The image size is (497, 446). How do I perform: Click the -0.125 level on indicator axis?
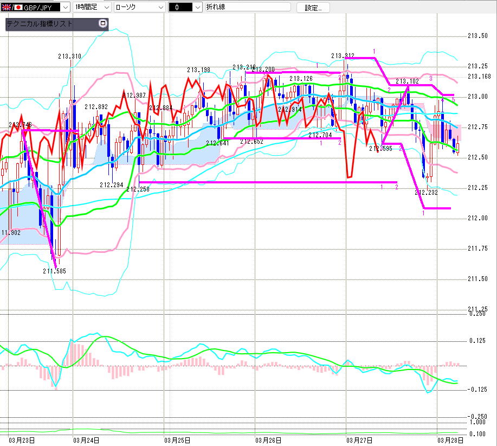477,389
